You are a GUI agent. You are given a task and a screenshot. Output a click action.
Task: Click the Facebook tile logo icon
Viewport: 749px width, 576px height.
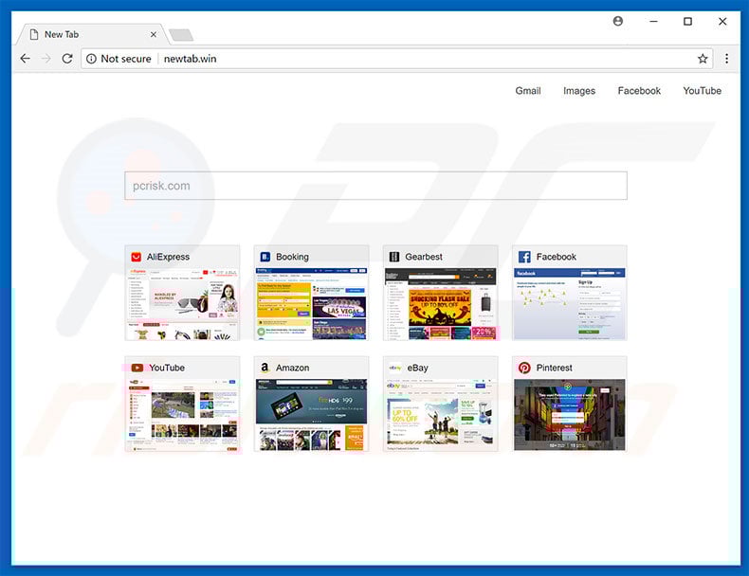524,257
